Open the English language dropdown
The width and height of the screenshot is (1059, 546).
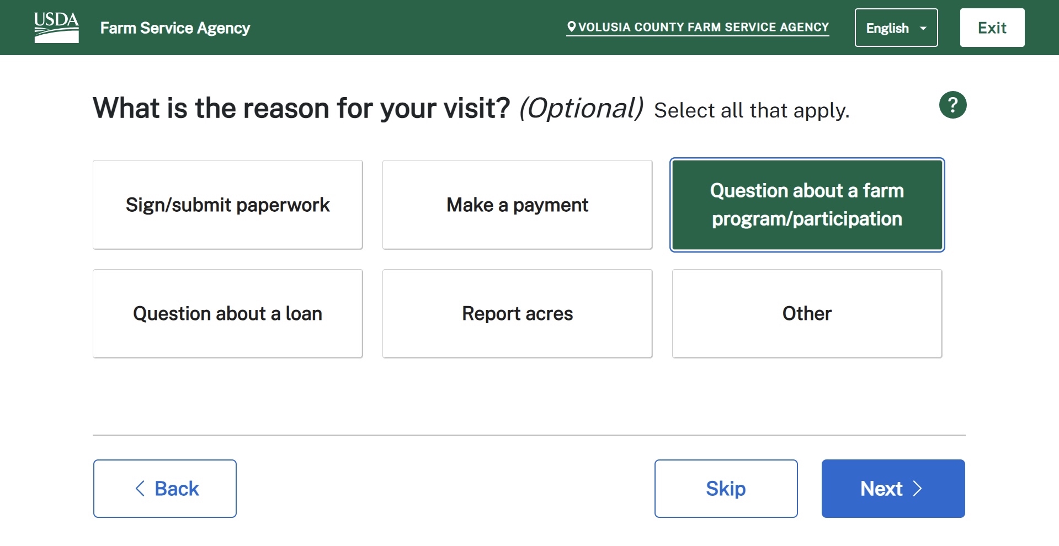(x=895, y=28)
